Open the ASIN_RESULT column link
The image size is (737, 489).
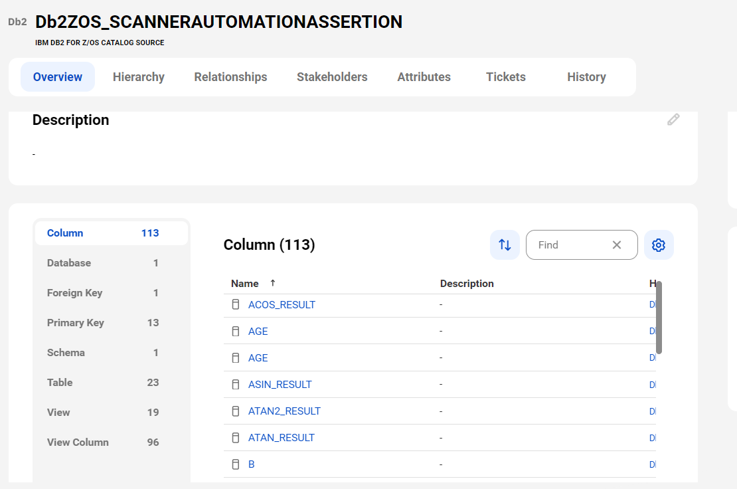pyautogui.click(x=280, y=385)
